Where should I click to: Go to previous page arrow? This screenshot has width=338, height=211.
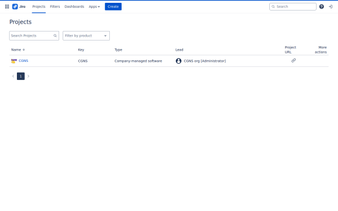13,76
